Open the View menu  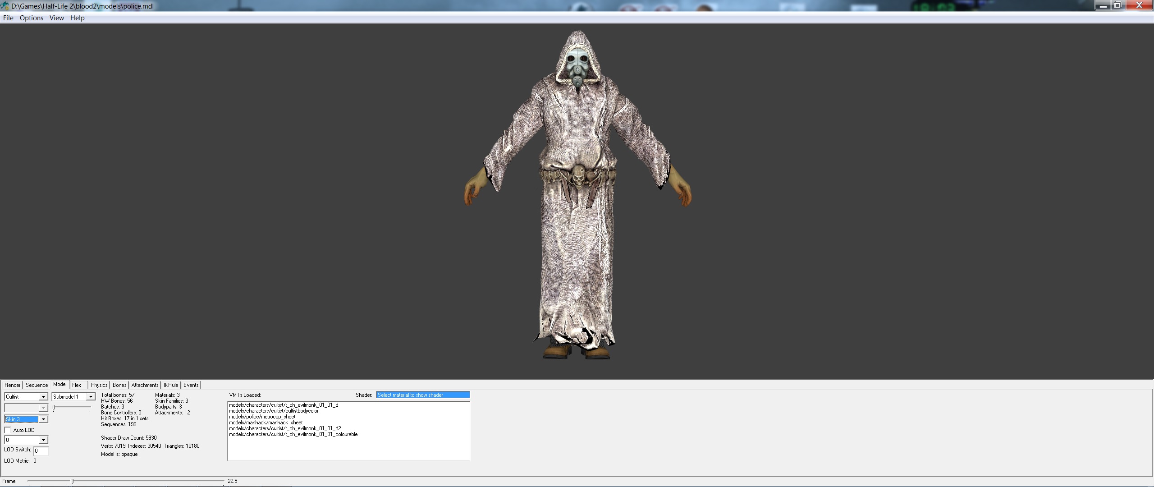57,18
